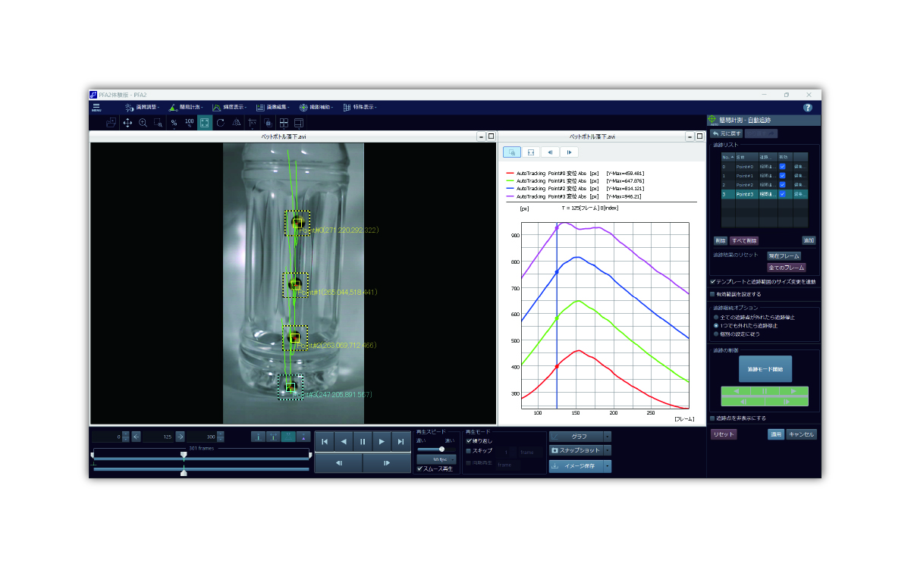Screen dimensions: 911x567
Task: Activate the fit-to-window icon
Action: click(205, 123)
